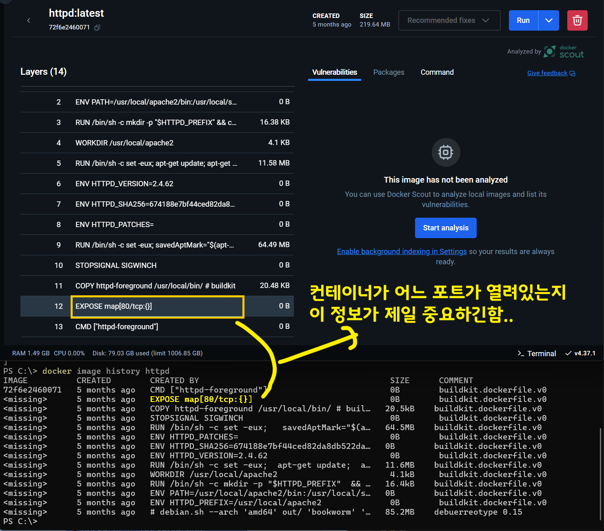Select layer 9 RUN savedAptMark row
This screenshot has height=531, width=604.
(x=157, y=245)
